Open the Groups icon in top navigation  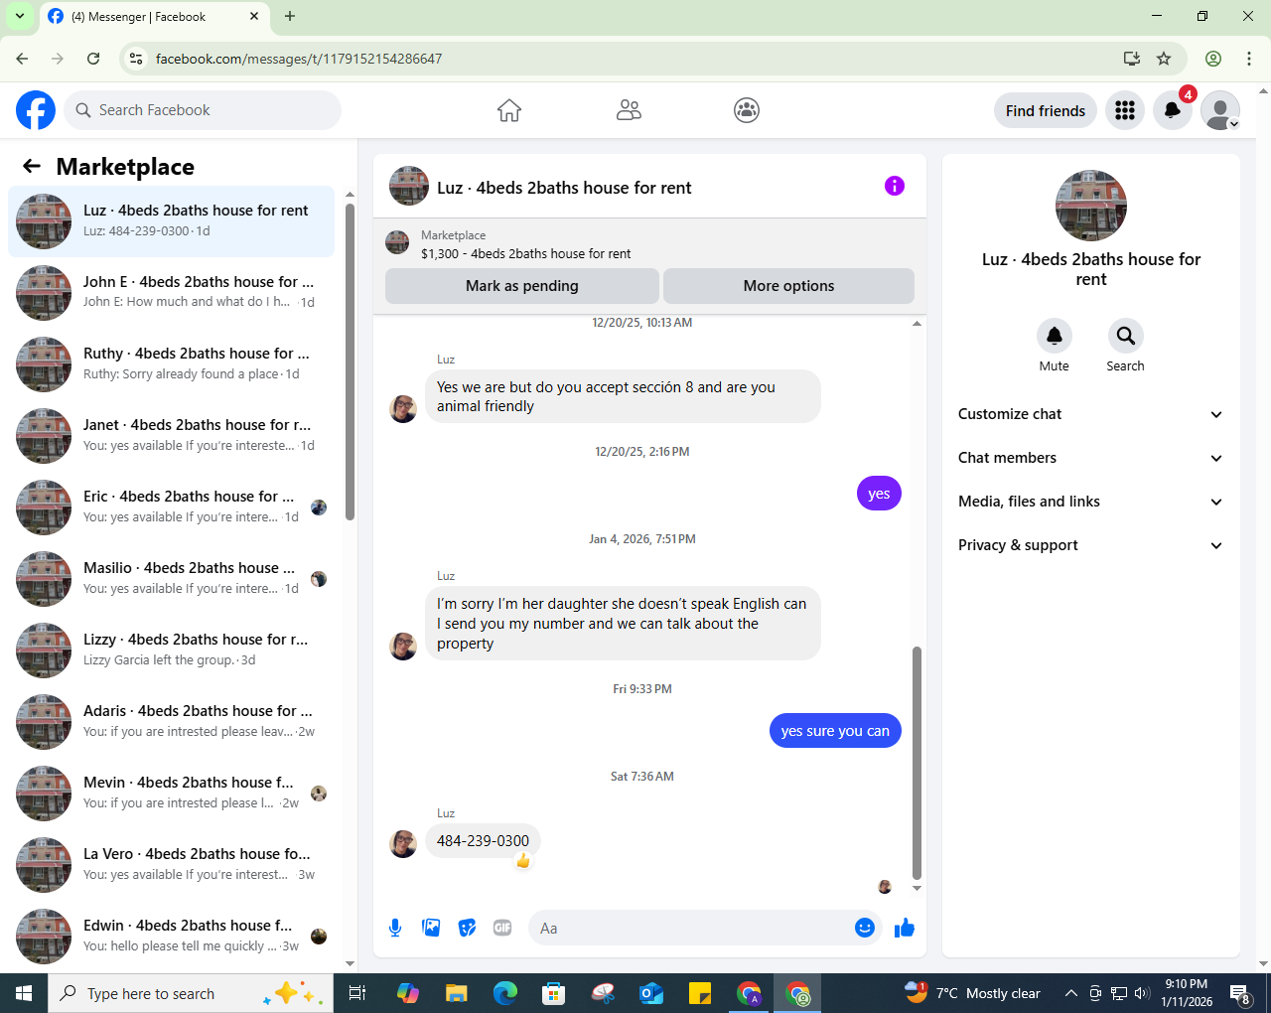tap(747, 110)
